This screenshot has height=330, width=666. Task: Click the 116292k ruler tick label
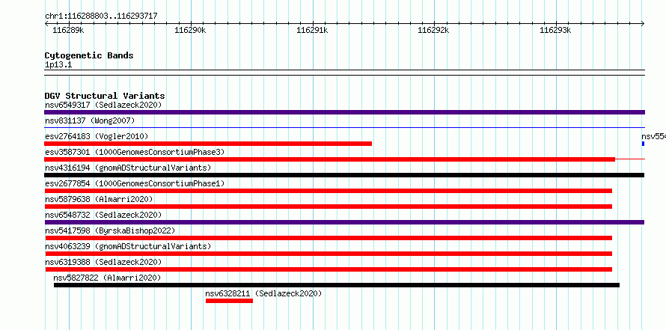[x=433, y=30]
